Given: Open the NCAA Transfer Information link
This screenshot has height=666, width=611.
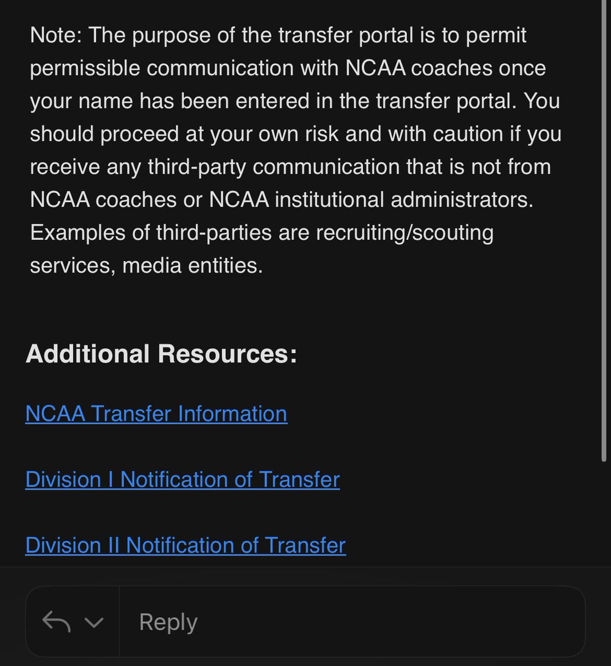Looking at the screenshot, I should (156, 413).
